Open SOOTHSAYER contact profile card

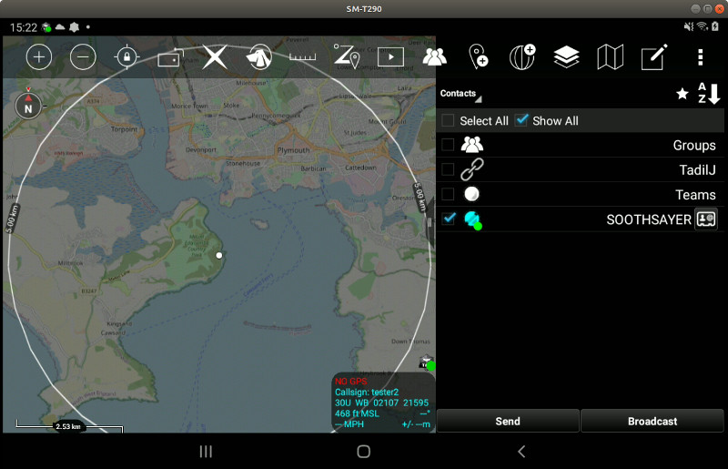(x=706, y=219)
